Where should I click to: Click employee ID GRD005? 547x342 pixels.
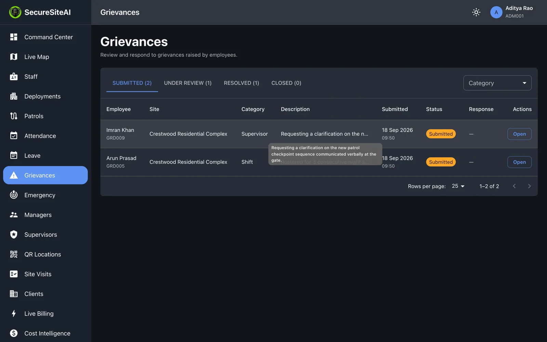116,166
